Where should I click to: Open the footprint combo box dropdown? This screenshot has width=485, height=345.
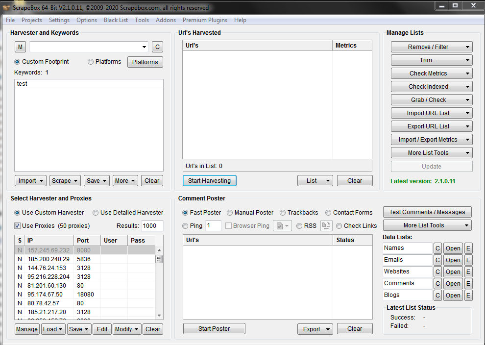pyautogui.click(x=144, y=47)
